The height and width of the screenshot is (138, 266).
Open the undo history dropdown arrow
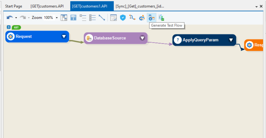pyautogui.click(x=16, y=18)
